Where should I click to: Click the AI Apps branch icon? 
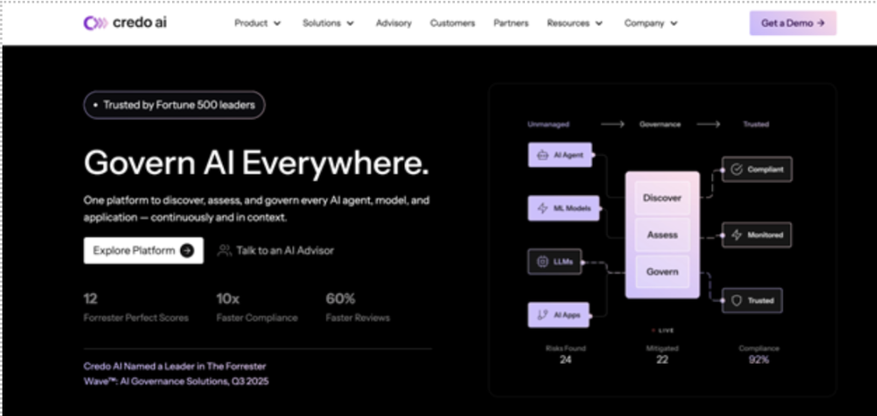[542, 315]
